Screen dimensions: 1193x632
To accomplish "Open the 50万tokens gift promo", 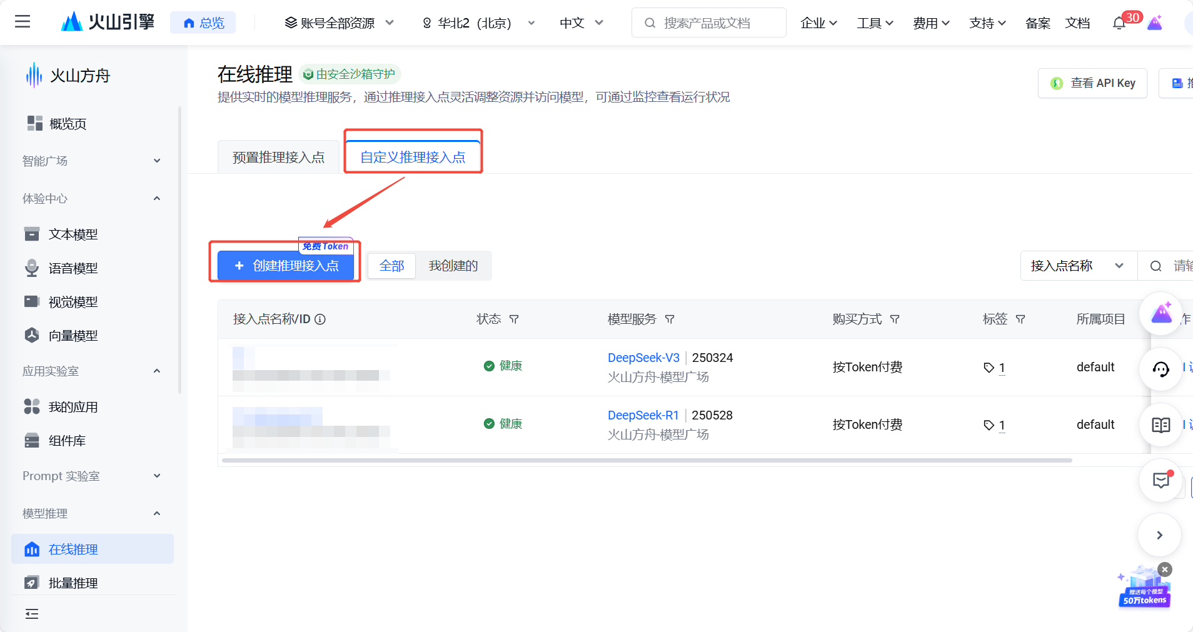I will click(1144, 589).
